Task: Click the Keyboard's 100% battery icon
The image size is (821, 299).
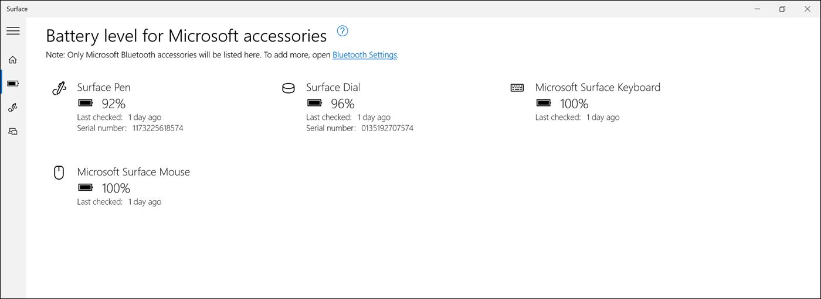Action: pyautogui.click(x=544, y=103)
